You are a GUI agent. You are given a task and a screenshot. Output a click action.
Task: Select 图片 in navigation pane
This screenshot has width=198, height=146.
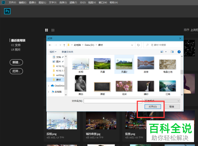tap(58, 62)
